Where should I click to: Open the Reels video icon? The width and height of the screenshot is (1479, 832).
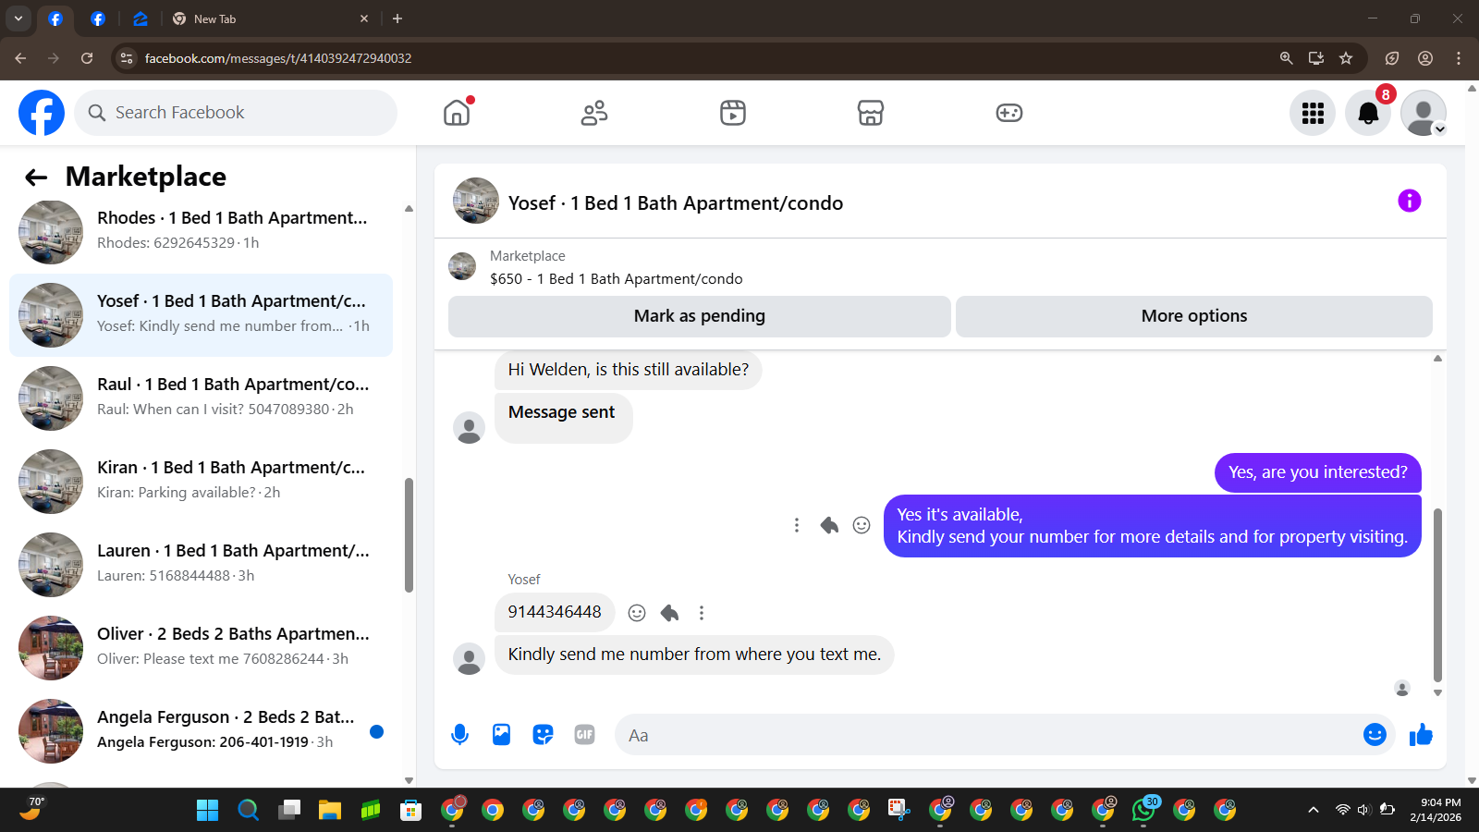pyautogui.click(x=733, y=113)
